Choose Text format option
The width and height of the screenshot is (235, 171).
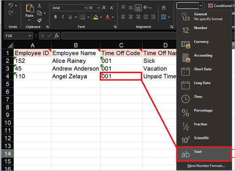(x=204, y=154)
